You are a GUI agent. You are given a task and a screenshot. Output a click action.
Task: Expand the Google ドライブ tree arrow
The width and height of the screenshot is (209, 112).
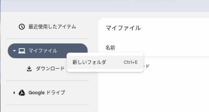tap(14, 93)
